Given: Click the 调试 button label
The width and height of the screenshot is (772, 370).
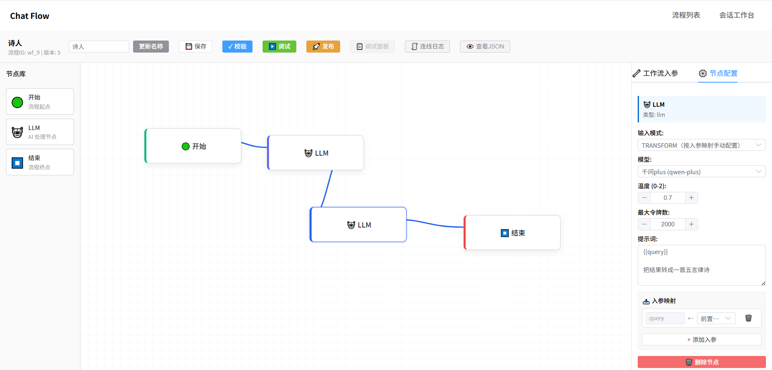Looking at the screenshot, I should (284, 47).
